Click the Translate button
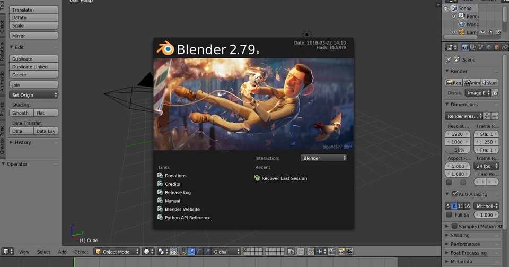 pos(34,10)
